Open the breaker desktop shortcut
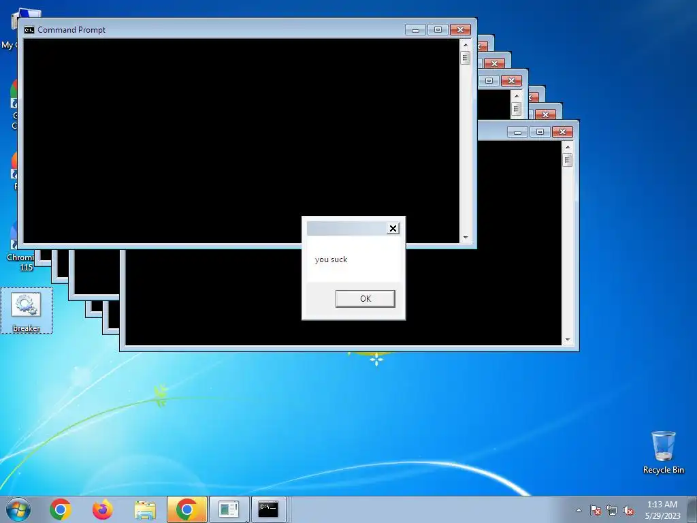This screenshot has height=523, width=697. point(27,311)
